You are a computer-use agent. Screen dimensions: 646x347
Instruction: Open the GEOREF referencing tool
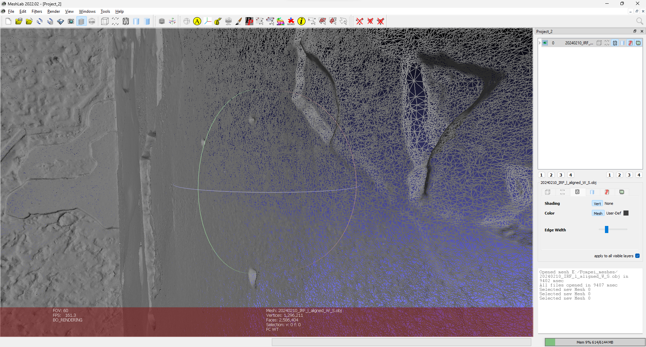(x=291, y=22)
